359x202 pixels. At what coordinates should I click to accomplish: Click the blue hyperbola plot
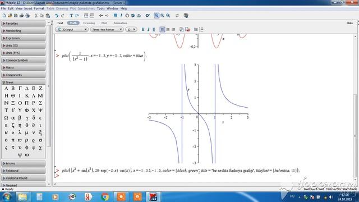[199, 114]
